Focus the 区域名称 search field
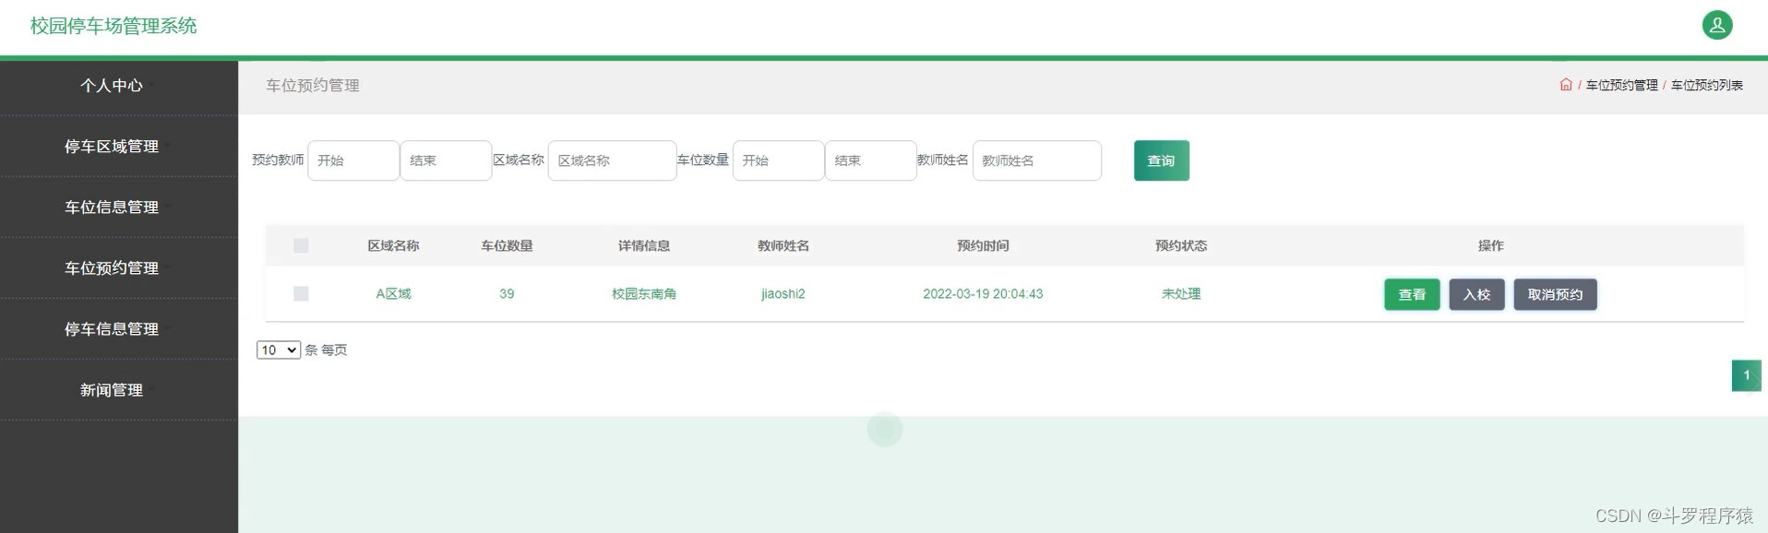 pyautogui.click(x=612, y=160)
